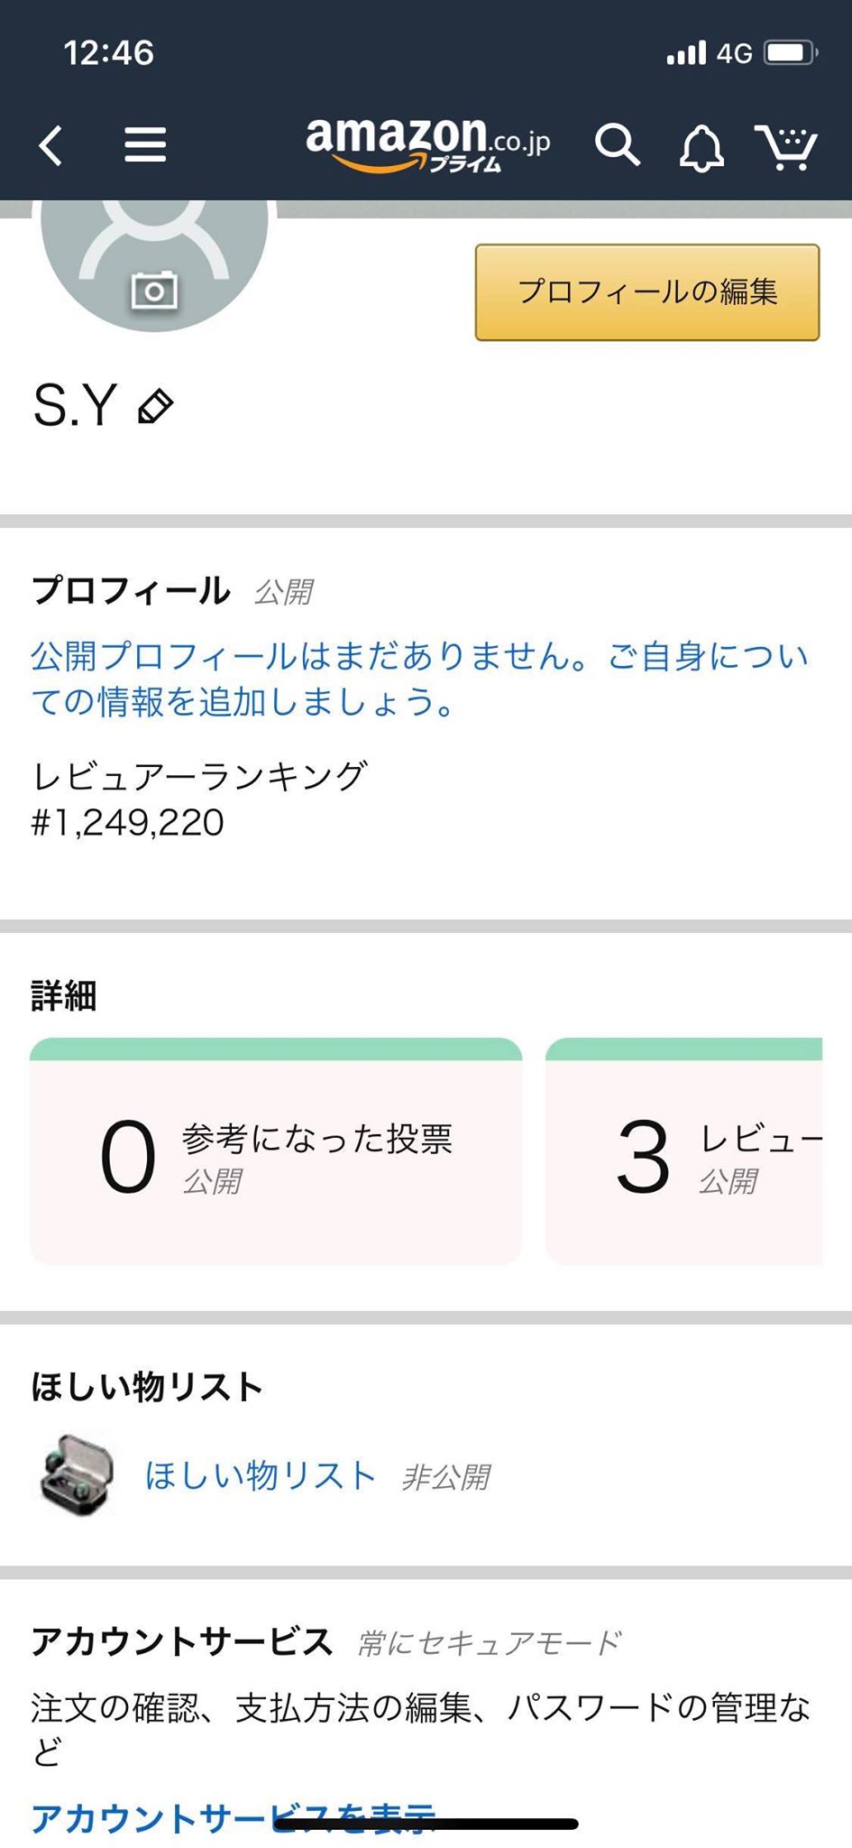Tap the ほしい物リスト section heading
This screenshot has width=852, height=1848.
[147, 1387]
